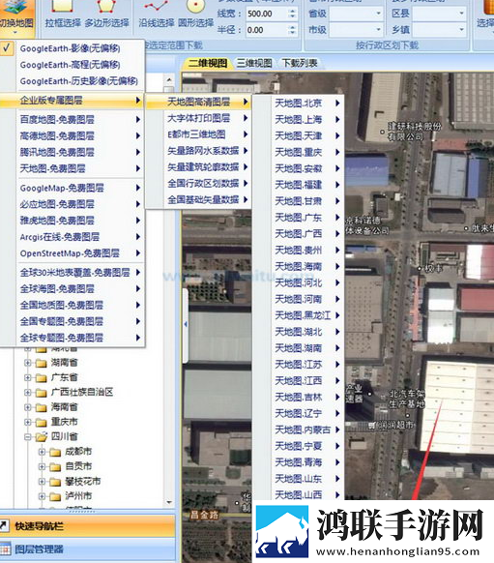The height and width of the screenshot is (563, 494).
Task: Switch to the 下载列表 tab
Action: (300, 64)
